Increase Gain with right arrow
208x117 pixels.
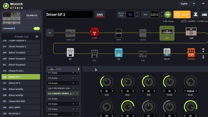pyautogui.click(x=113, y=91)
